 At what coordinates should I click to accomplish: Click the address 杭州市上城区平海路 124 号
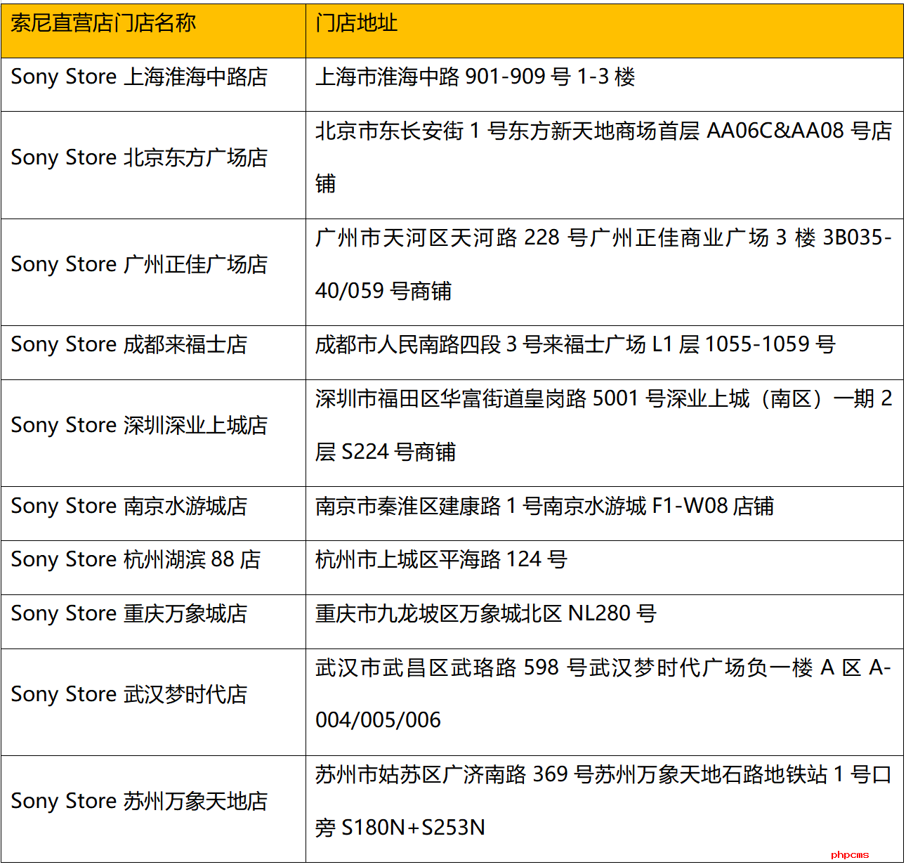pyautogui.click(x=605, y=568)
